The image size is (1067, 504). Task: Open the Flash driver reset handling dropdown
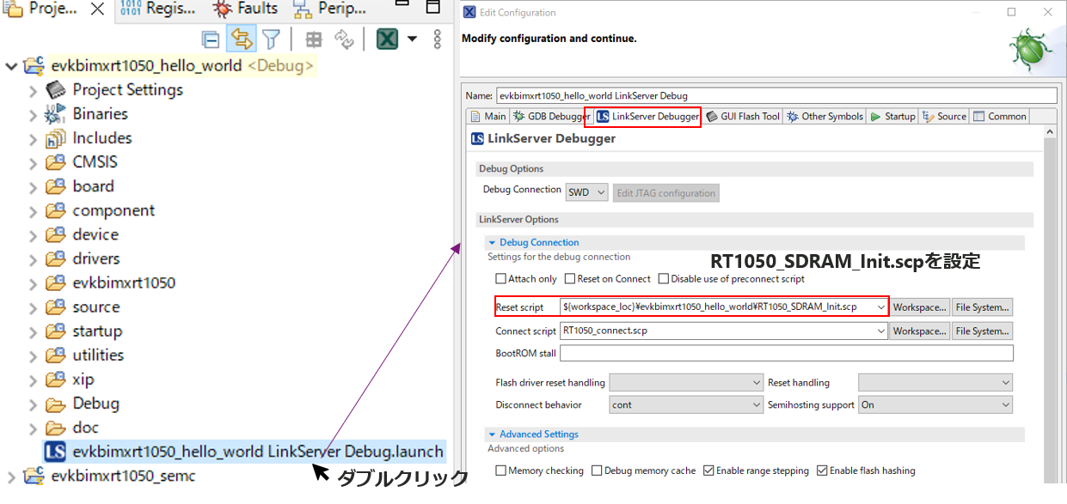click(x=686, y=382)
